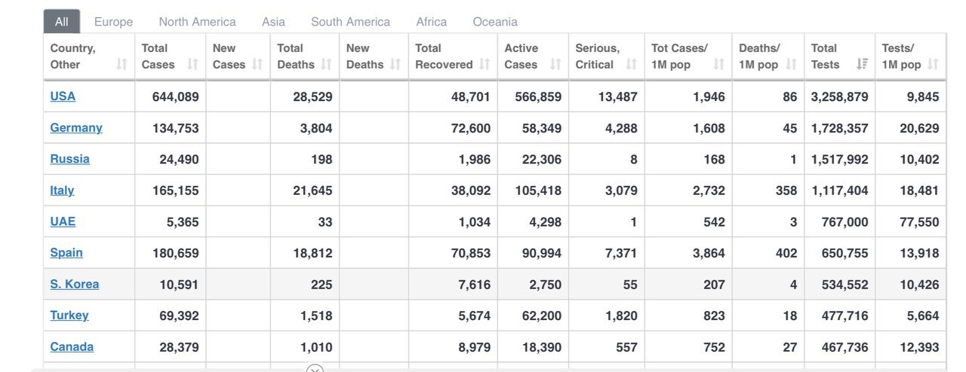Click Germany tests per million 20,629
The width and height of the screenshot is (966, 372).
(x=919, y=128)
